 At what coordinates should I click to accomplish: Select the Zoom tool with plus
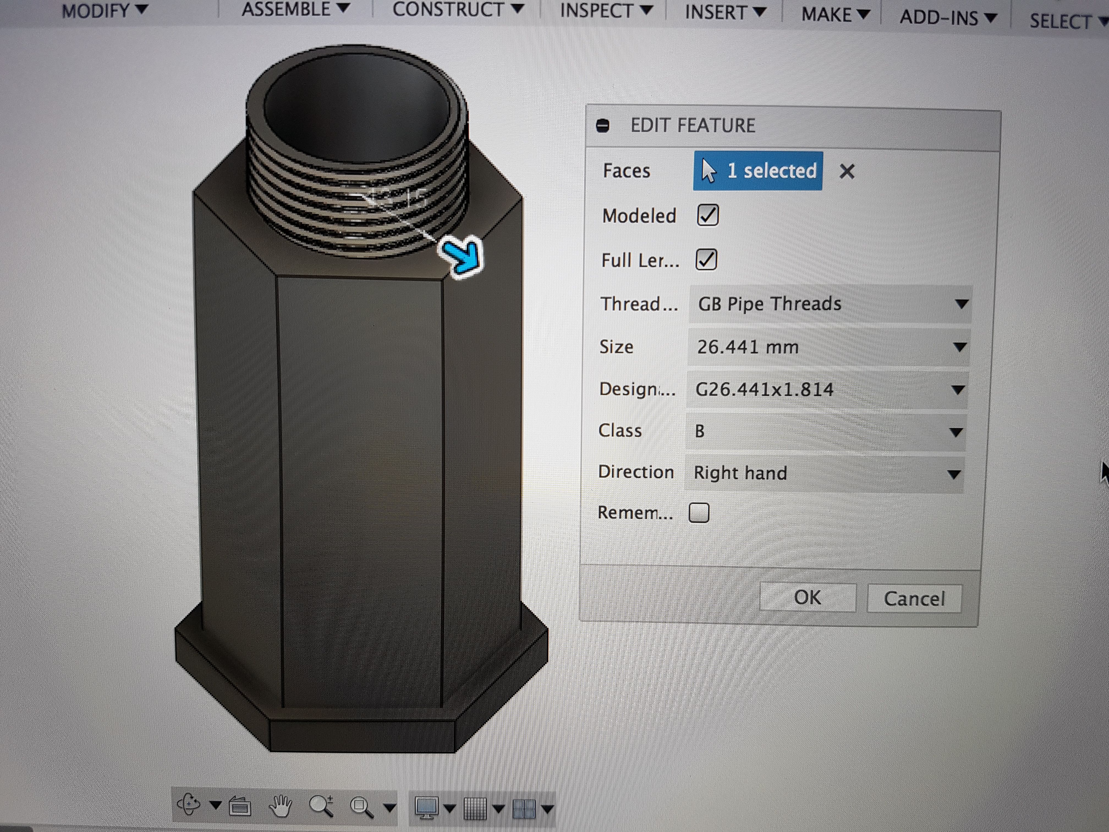pos(321,806)
